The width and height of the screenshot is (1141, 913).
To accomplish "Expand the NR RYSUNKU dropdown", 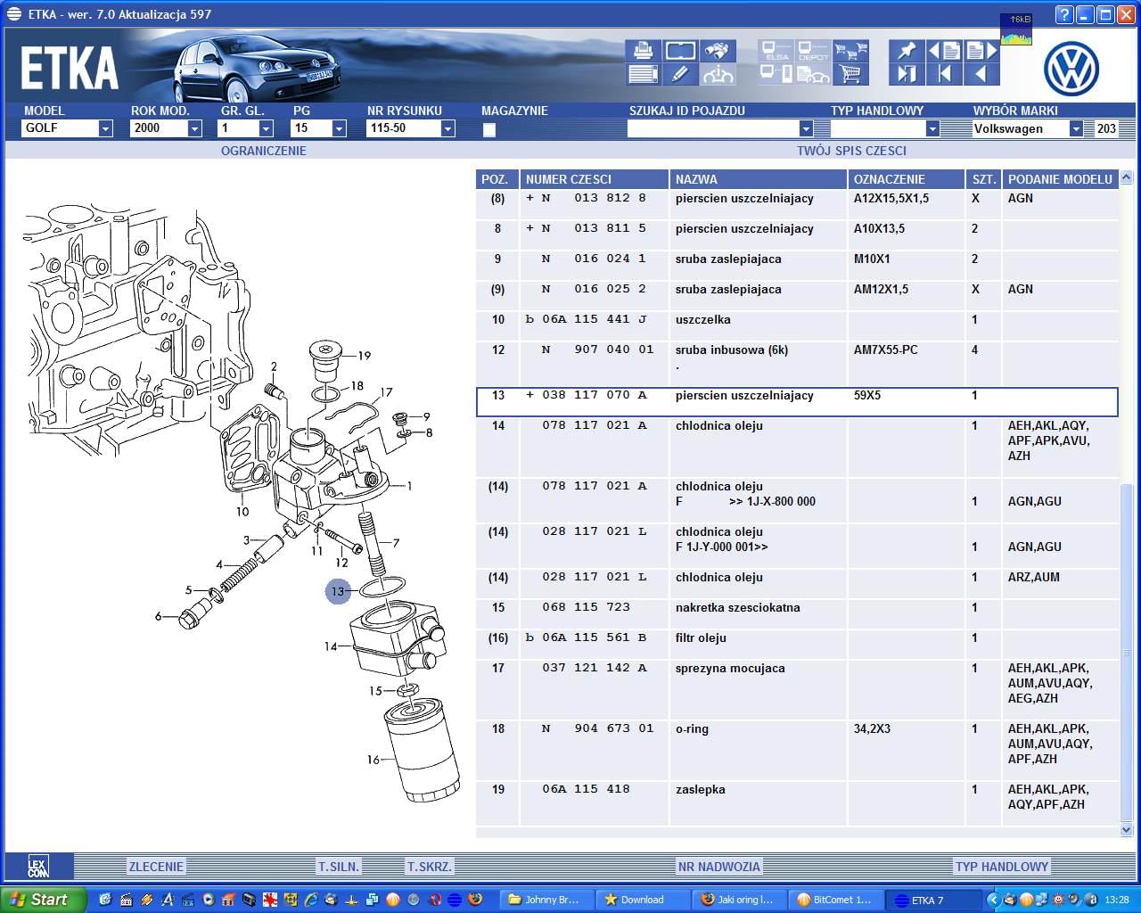I will [x=447, y=128].
